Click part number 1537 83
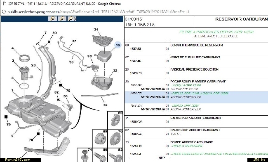Viewport: 268px width, 162px height. click(135, 49)
